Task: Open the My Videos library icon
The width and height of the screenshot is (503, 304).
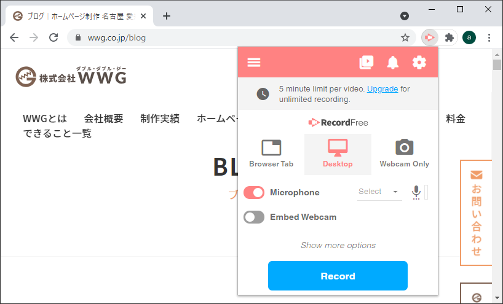Action: [366, 62]
